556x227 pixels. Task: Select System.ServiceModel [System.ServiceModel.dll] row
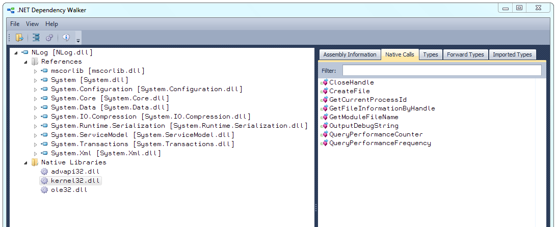pyautogui.click(x=143, y=135)
